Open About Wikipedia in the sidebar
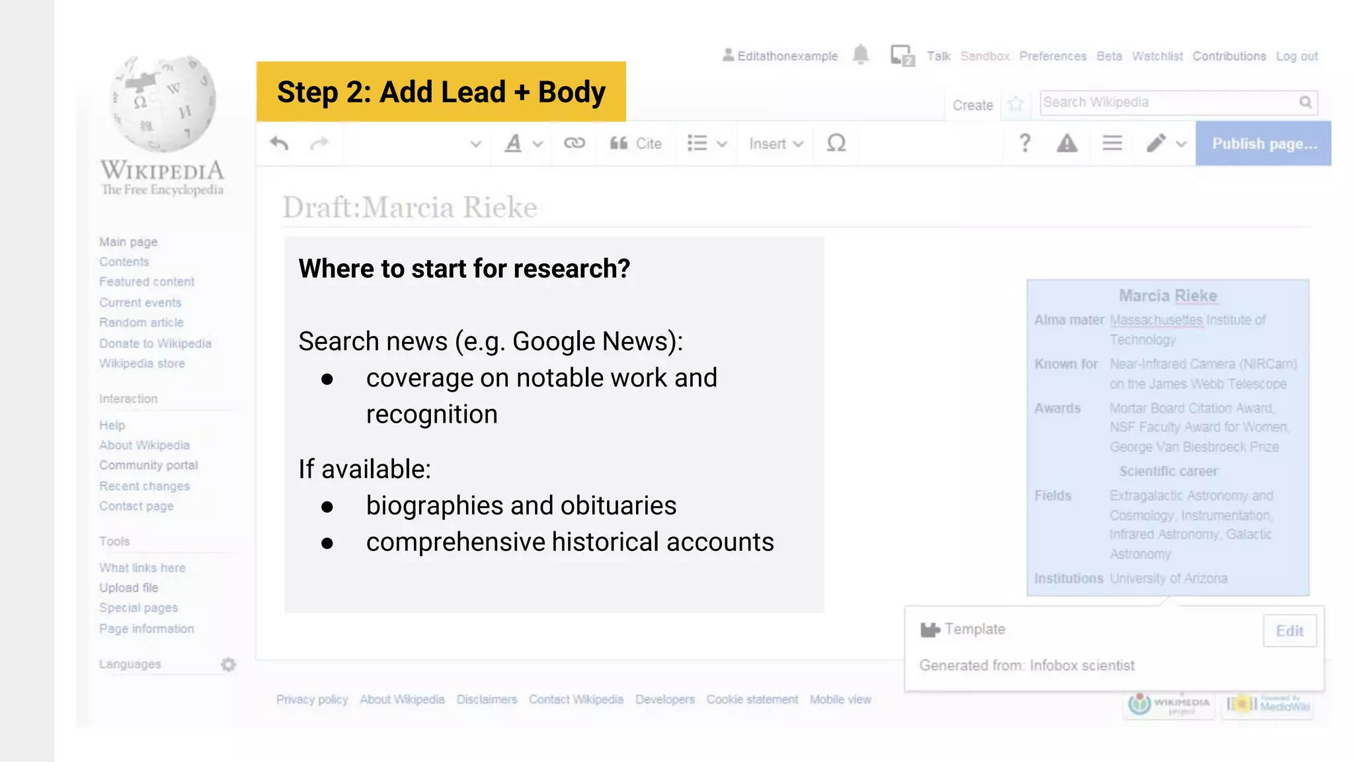The width and height of the screenshot is (1354, 762). [144, 445]
